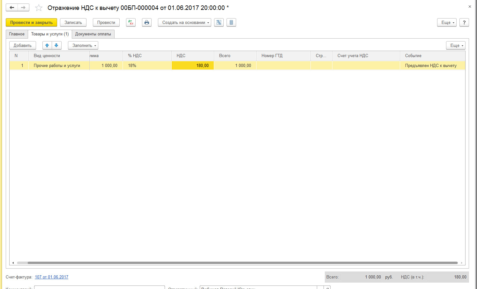Click the back navigation arrow

(12, 7)
